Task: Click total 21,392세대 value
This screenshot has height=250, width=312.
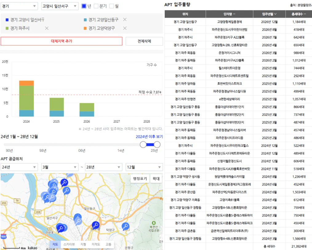Action: (299, 246)
